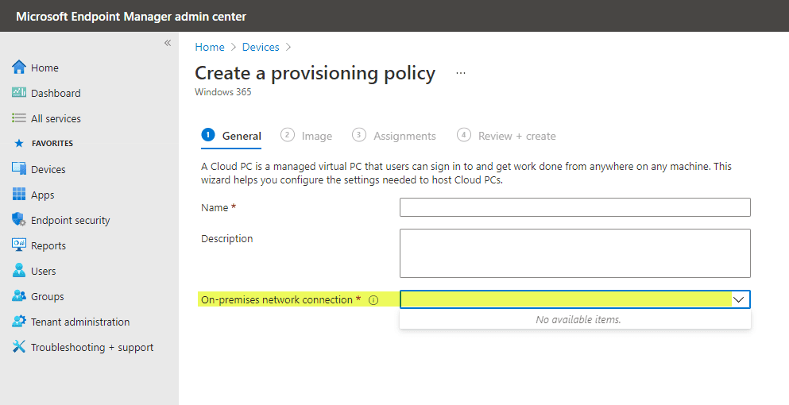Switch to the General step tab
789x405 pixels.
click(231, 136)
